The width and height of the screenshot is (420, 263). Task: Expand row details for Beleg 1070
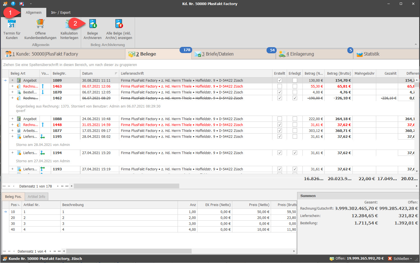(12, 92)
